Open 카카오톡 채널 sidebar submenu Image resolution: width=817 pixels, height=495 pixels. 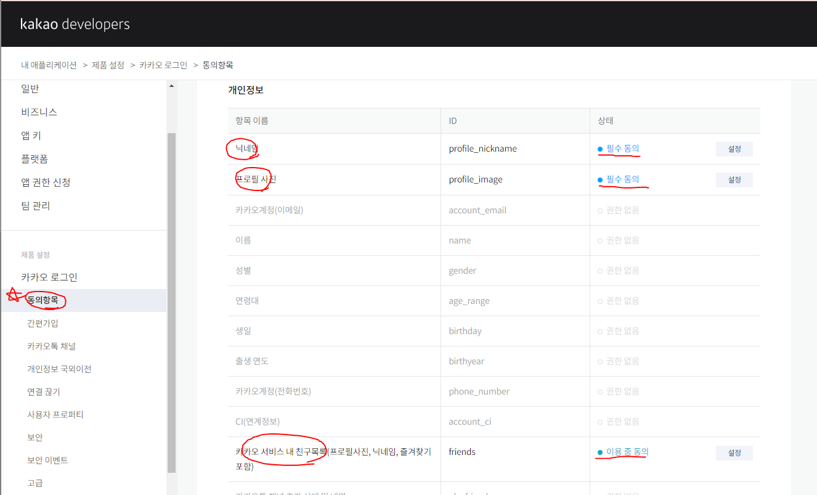point(51,346)
